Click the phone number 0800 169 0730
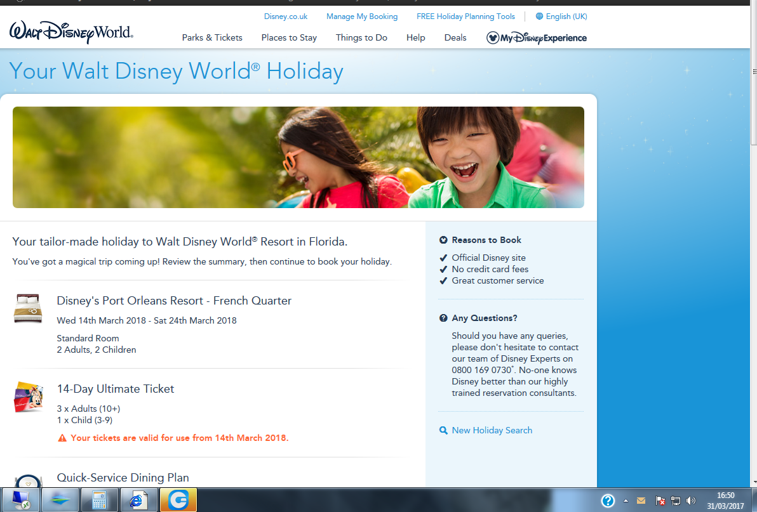The image size is (757, 512). pyautogui.click(x=481, y=371)
